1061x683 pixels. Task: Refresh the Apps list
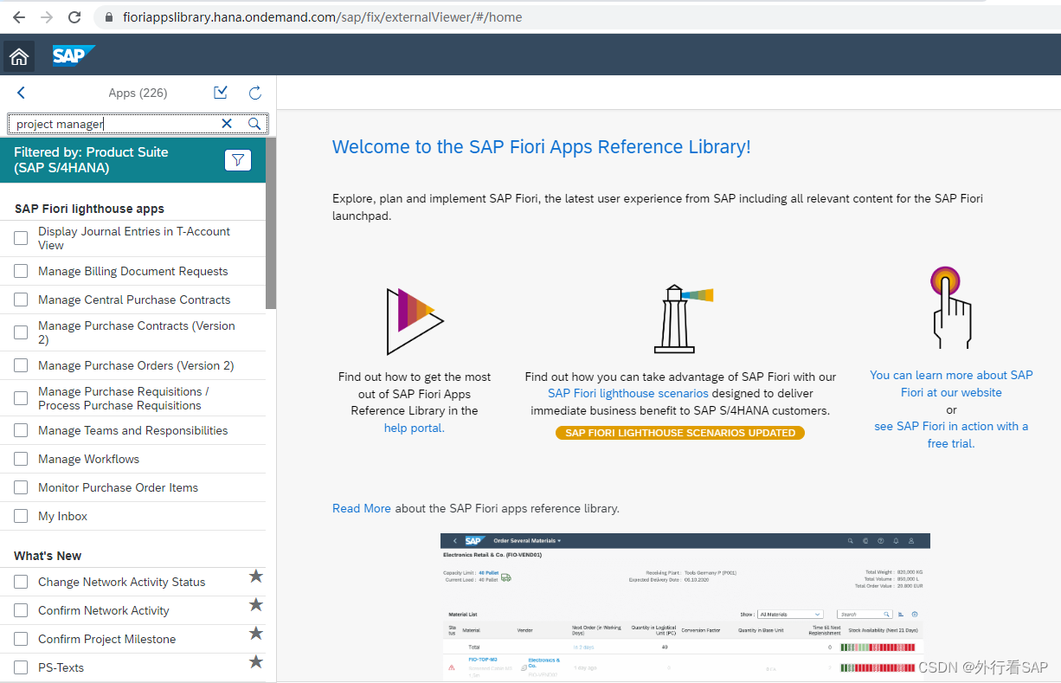[255, 93]
